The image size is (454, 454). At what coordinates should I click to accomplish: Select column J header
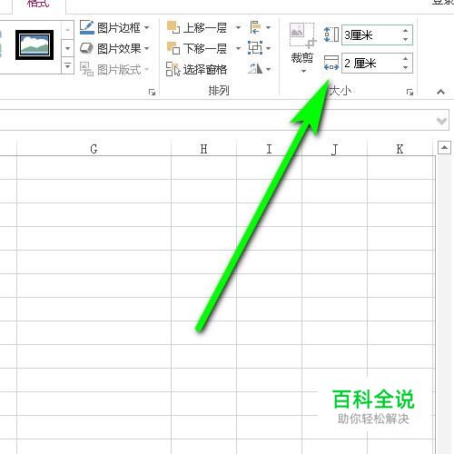click(x=334, y=149)
